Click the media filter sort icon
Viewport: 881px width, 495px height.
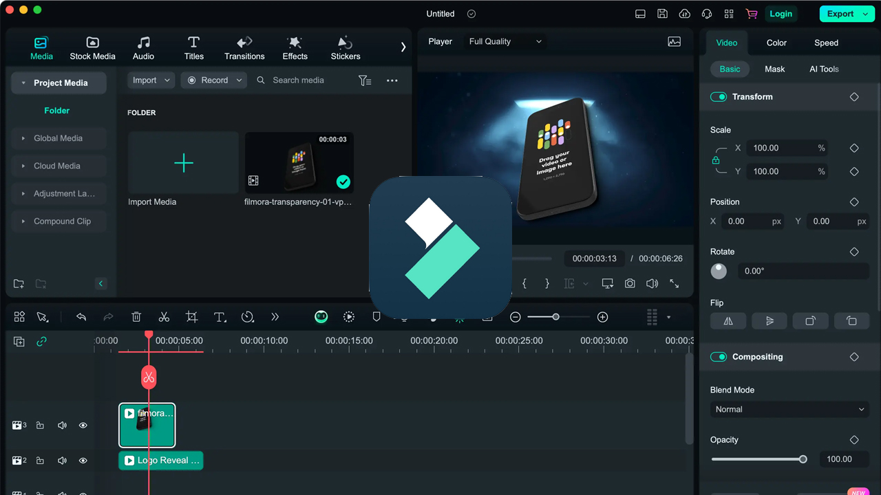tap(365, 80)
